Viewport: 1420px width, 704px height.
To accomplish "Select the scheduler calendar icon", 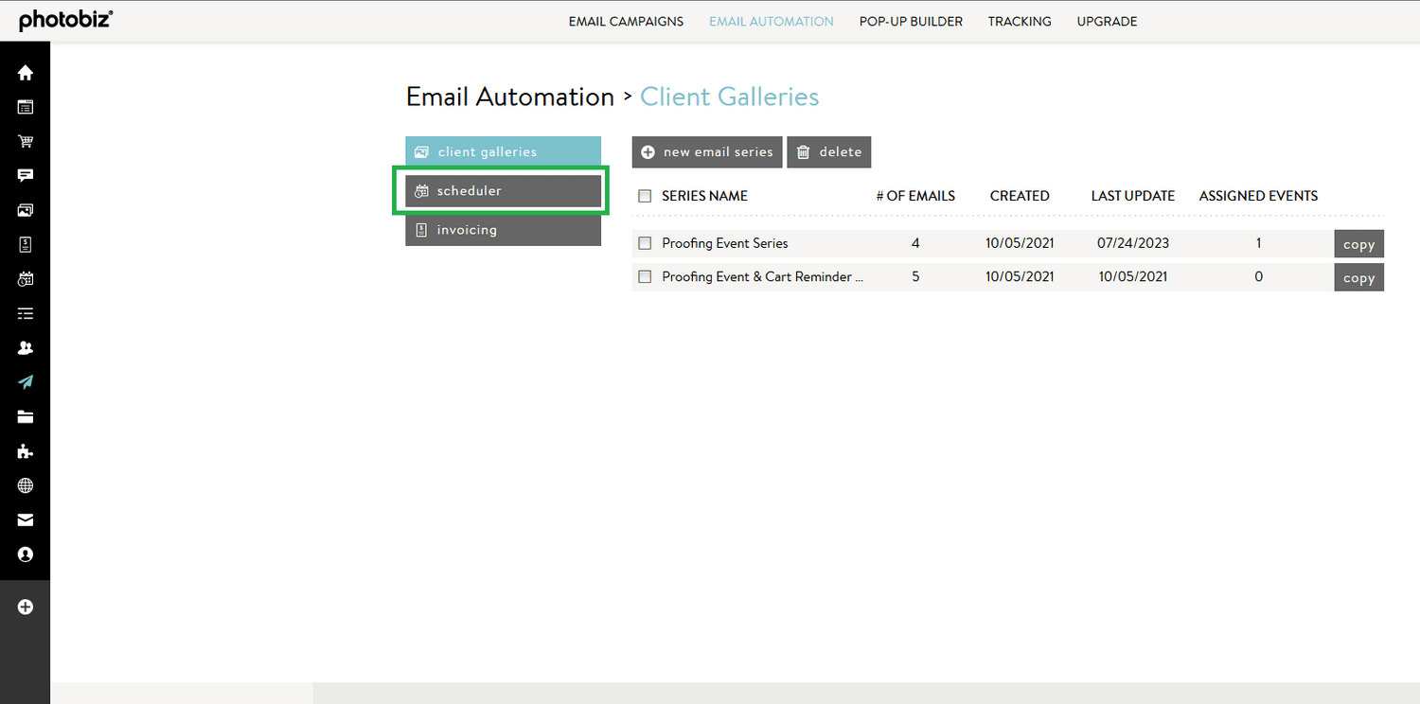I will tap(26, 278).
